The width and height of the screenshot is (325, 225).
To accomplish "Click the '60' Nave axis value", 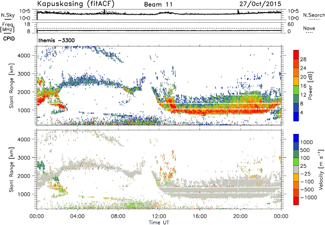I will [291, 24].
